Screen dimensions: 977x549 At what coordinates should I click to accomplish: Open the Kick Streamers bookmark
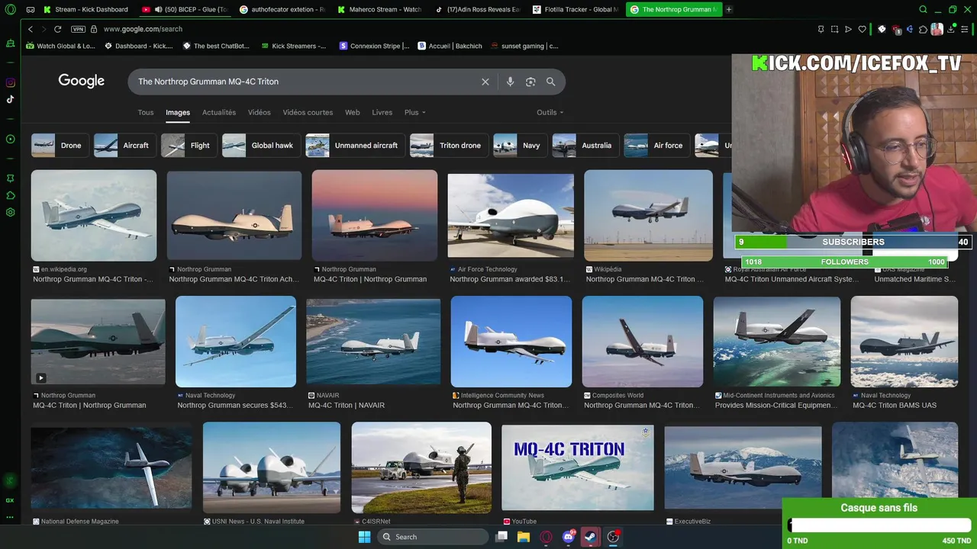[x=293, y=46]
